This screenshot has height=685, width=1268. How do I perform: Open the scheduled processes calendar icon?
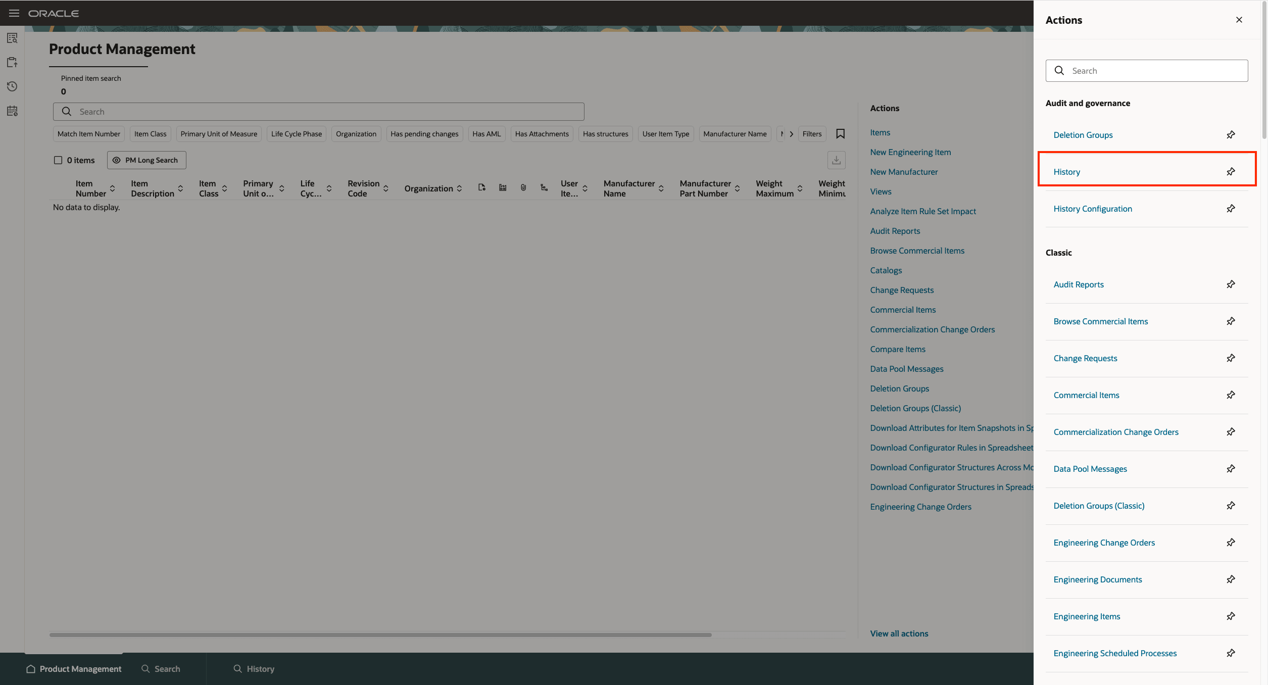pyautogui.click(x=12, y=111)
